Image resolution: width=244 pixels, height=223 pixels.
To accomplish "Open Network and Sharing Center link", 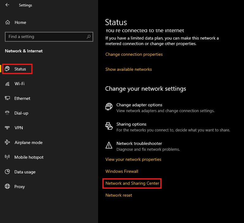I will point(132,183).
